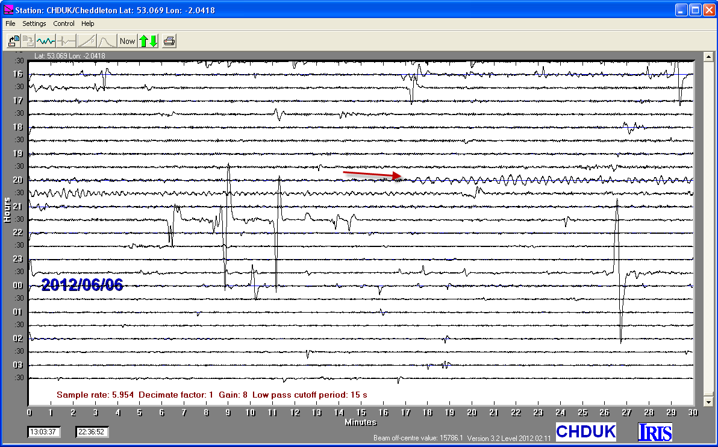This screenshot has height=447, width=718.
Task: Click the 'Gain: 8' text
Action: pos(233,395)
